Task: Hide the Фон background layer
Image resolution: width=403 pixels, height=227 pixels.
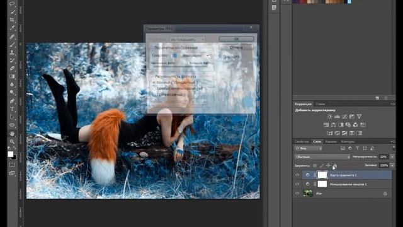Action: click(x=297, y=193)
